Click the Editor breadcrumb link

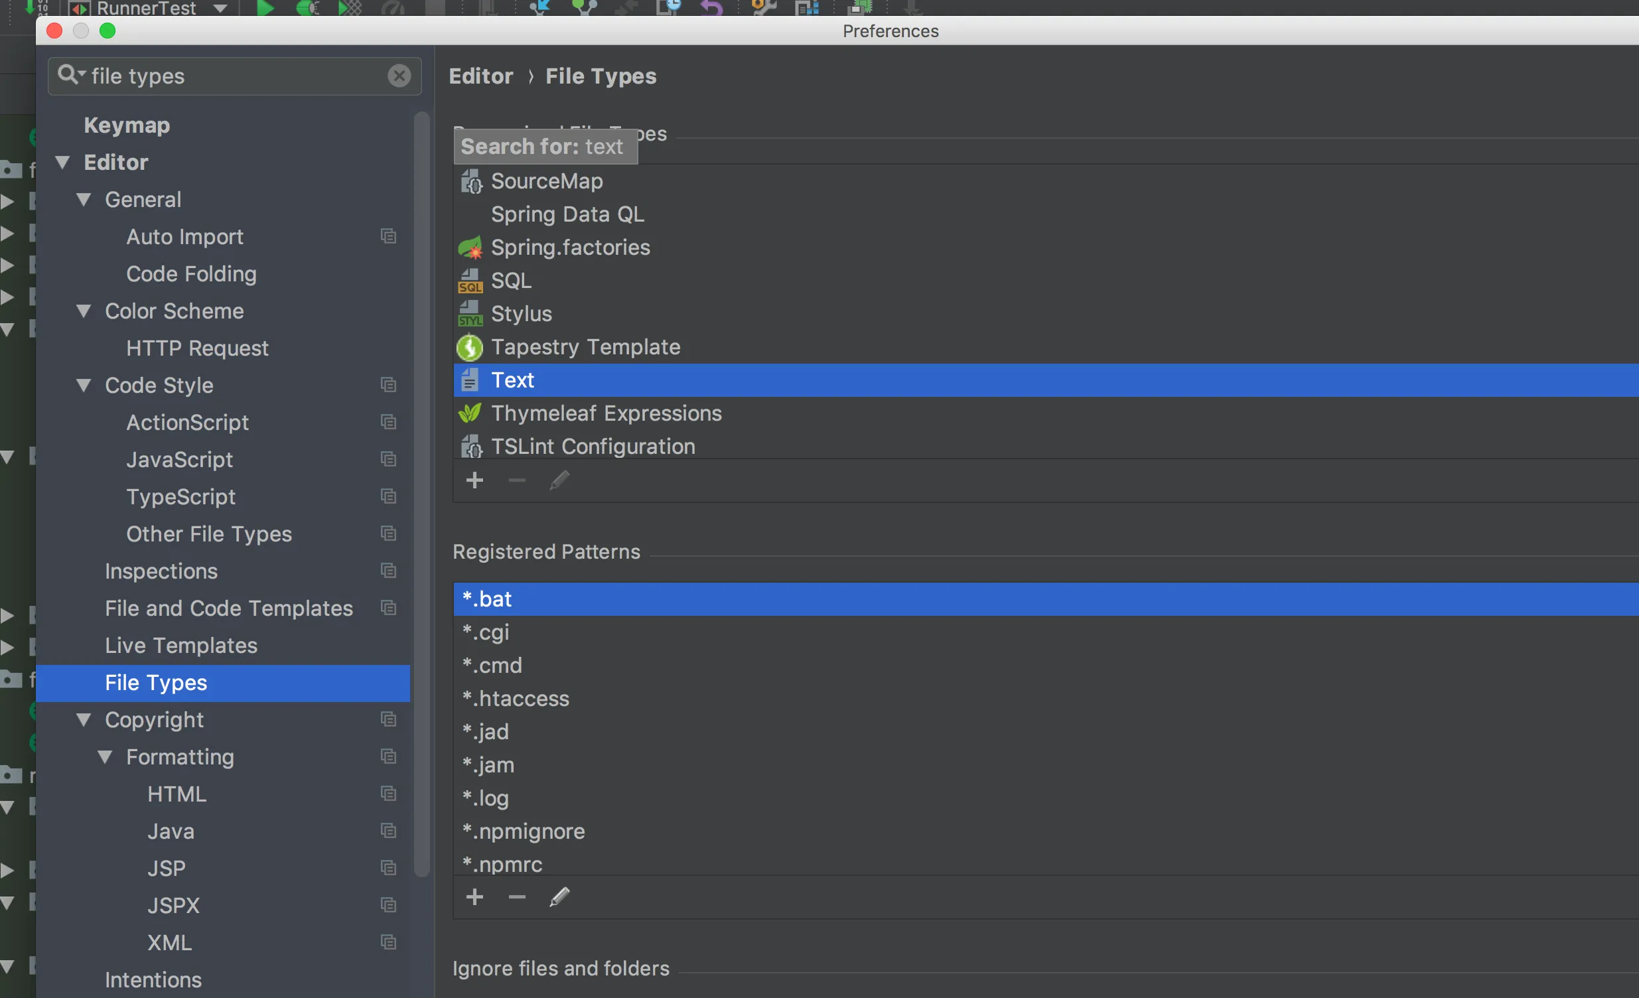[481, 76]
